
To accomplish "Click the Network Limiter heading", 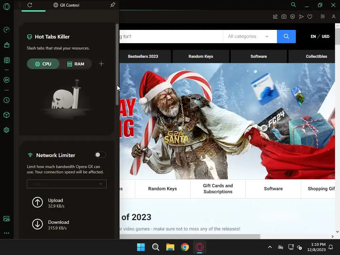I will click(56, 155).
